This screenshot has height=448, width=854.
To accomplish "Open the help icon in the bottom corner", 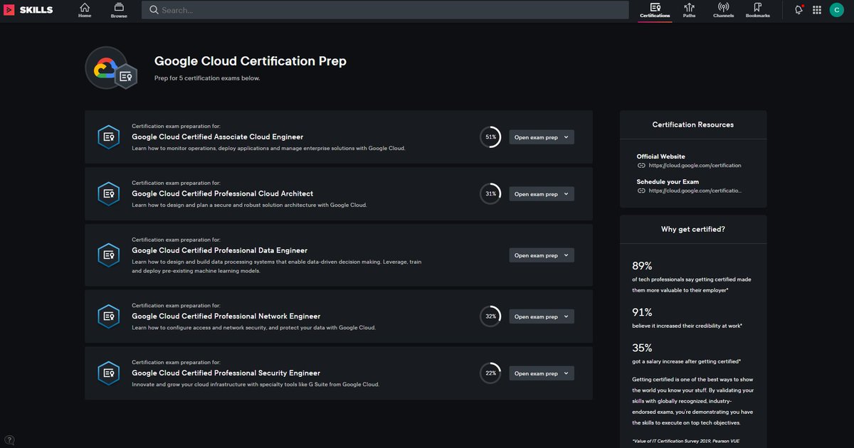I will (9, 439).
